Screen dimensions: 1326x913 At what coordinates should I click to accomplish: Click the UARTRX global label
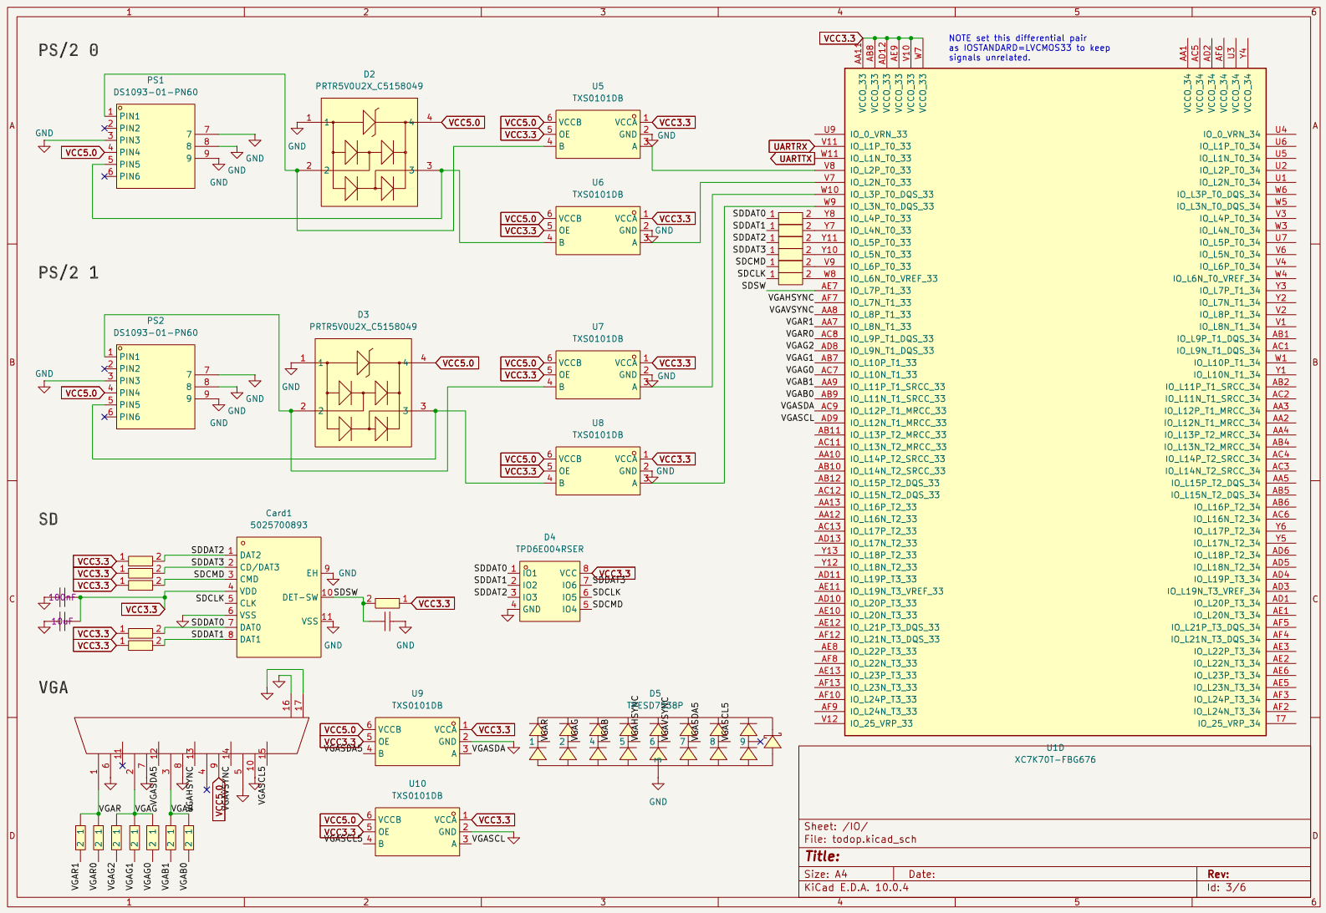[x=792, y=146]
